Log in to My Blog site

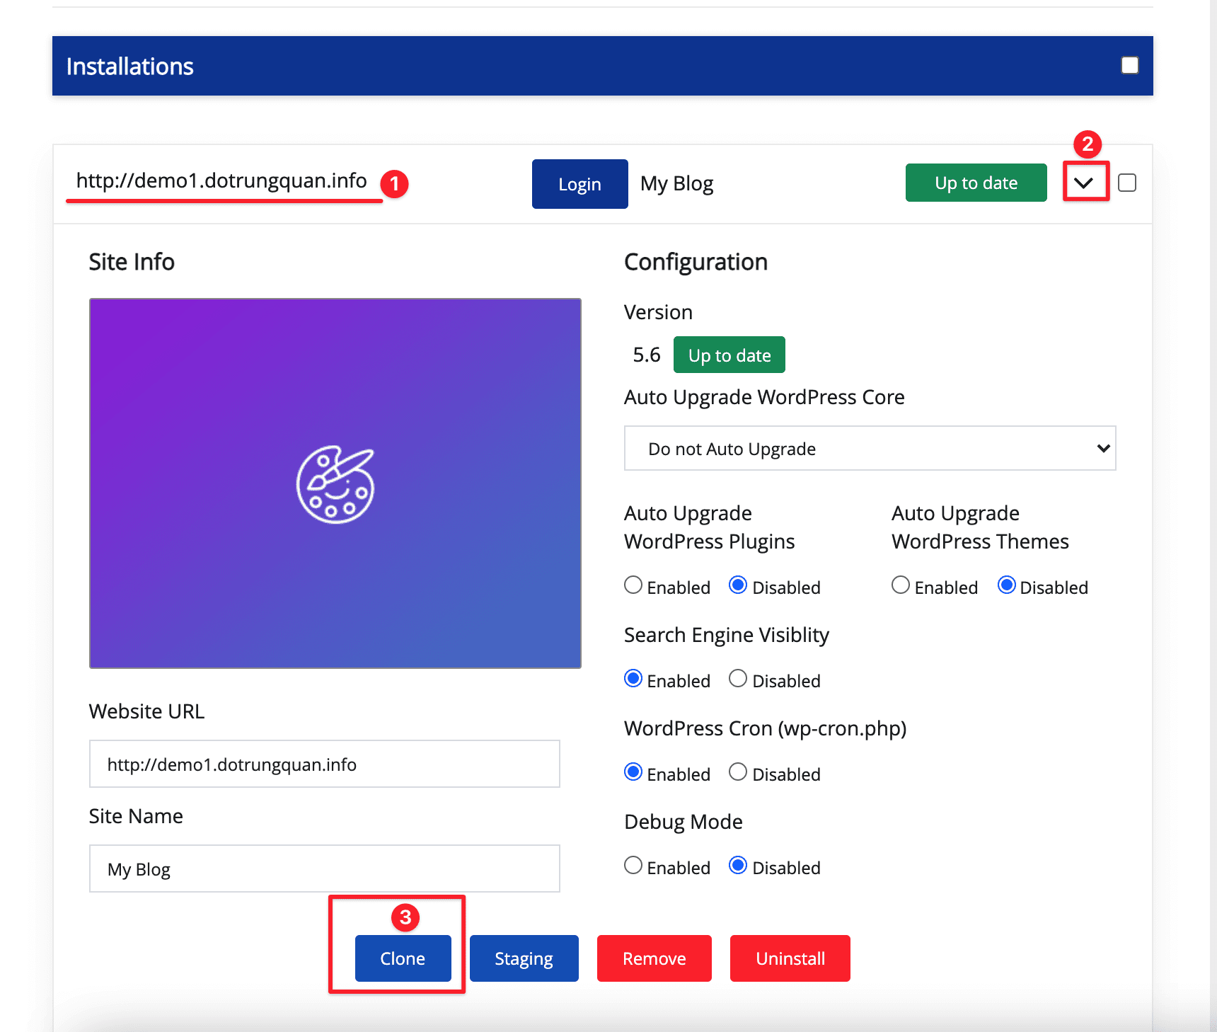point(579,184)
